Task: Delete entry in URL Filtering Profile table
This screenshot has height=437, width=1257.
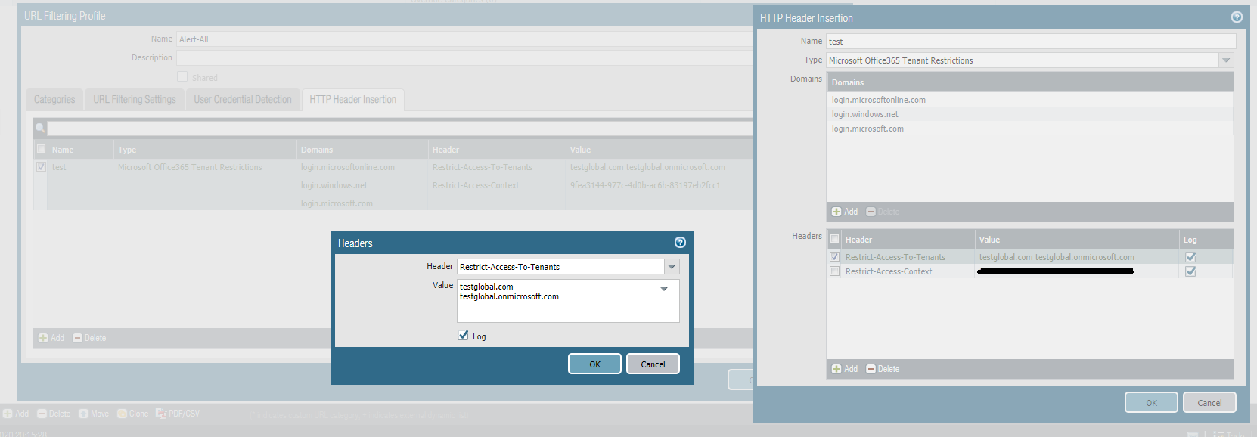Action: coord(89,338)
